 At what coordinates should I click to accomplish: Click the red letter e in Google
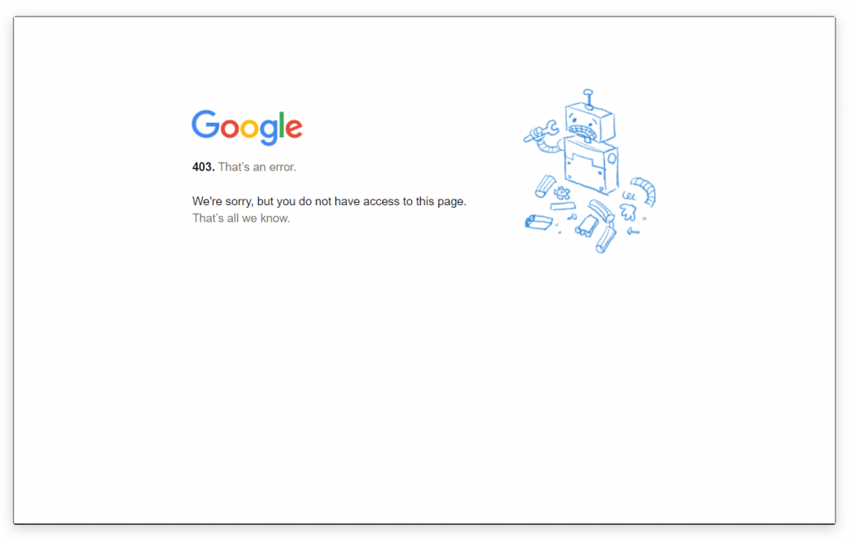click(294, 129)
